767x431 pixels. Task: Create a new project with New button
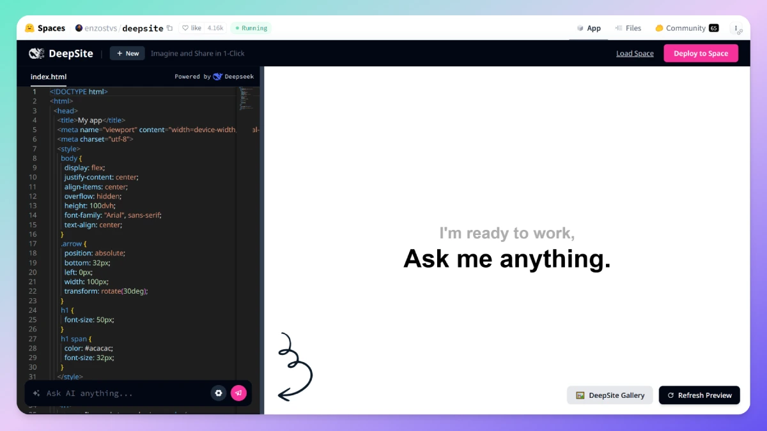(x=127, y=54)
